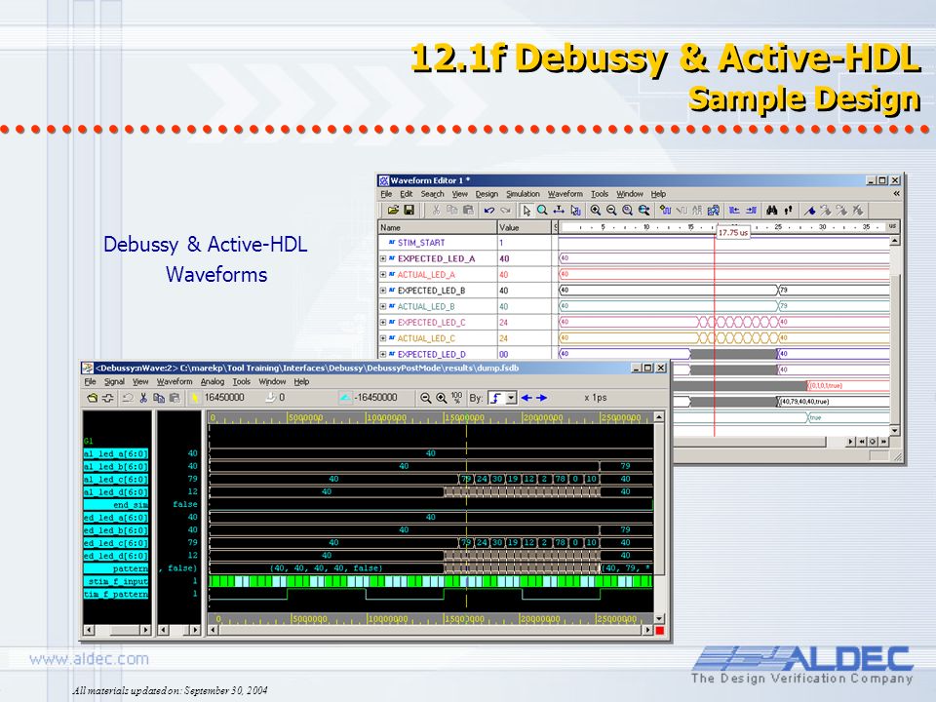Click Zoom Out icon in Waveform Editor
Viewport: 936px width, 702px height.
611,211
